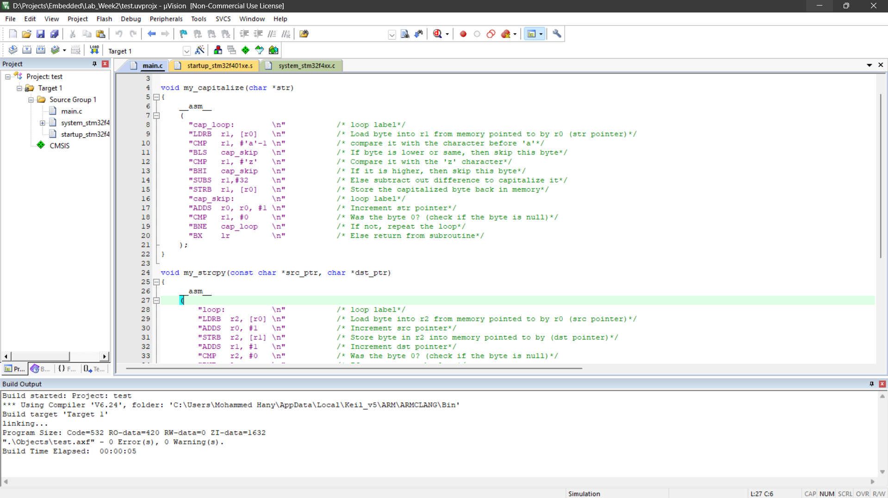This screenshot has height=498, width=888.
Task: Open the Configuration wrench icon
Action: (557, 34)
